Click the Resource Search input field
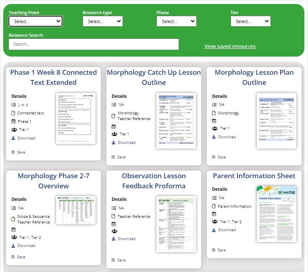This screenshot has width=308, height=272. click(94, 44)
